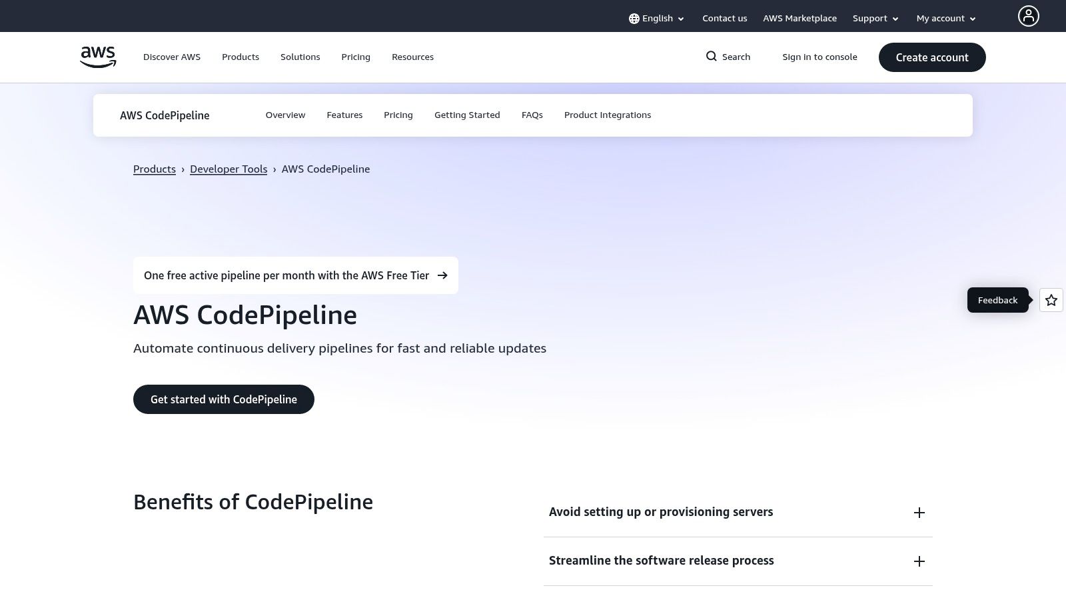Open the Pricing section of CodePipeline
This screenshot has width=1066, height=600.
tap(398, 115)
